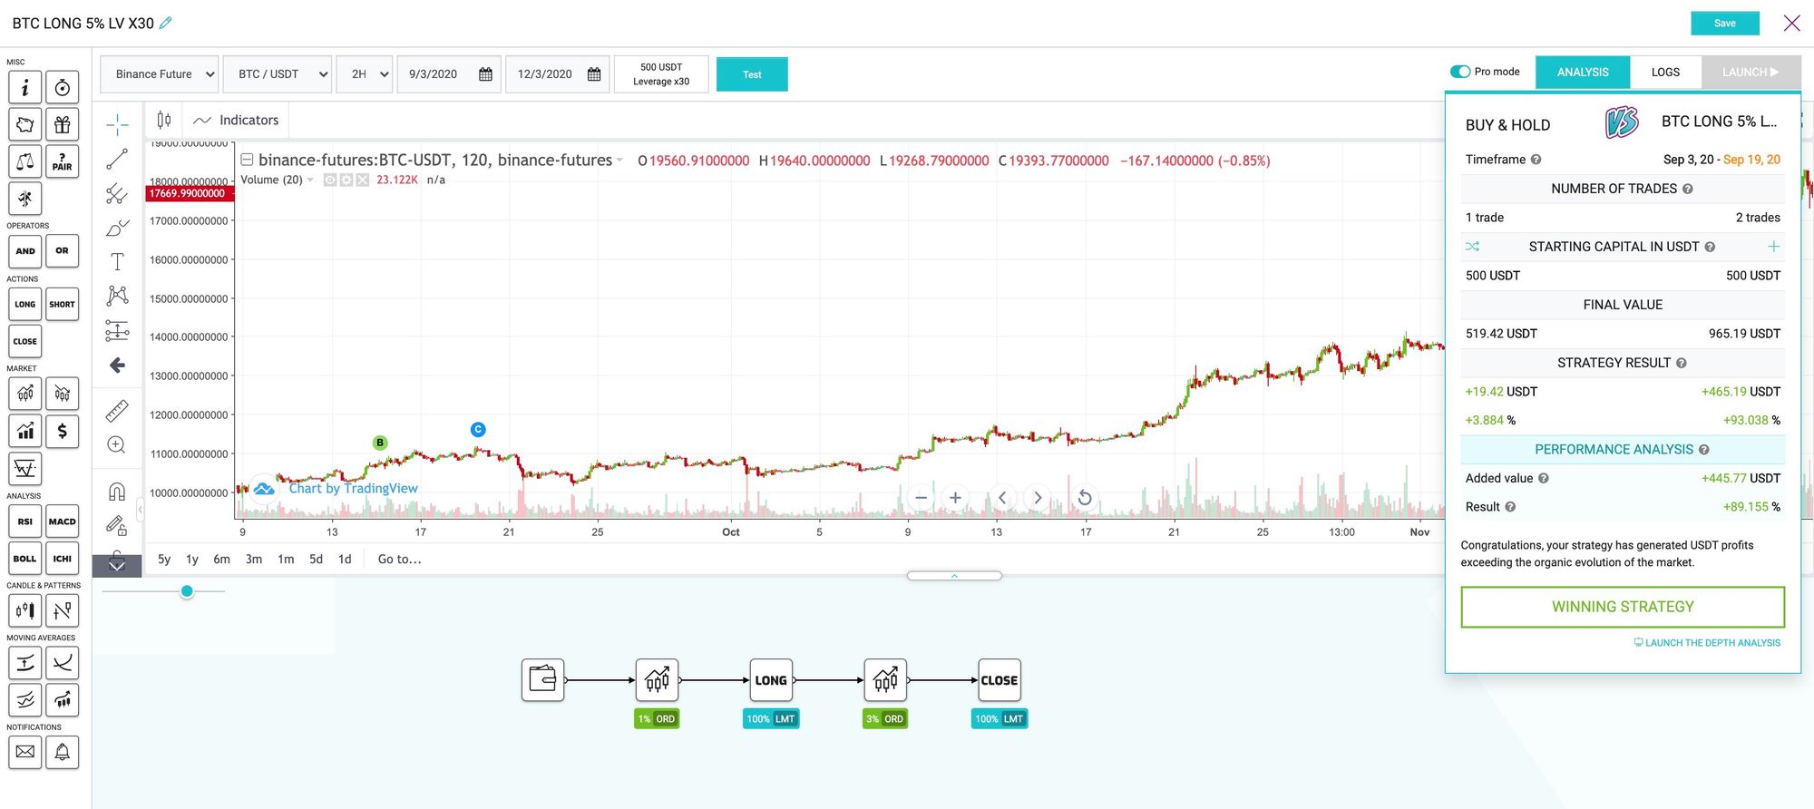Open 500 USDT Leverage x30 settings box
The width and height of the screenshot is (1814, 809).
click(661, 74)
